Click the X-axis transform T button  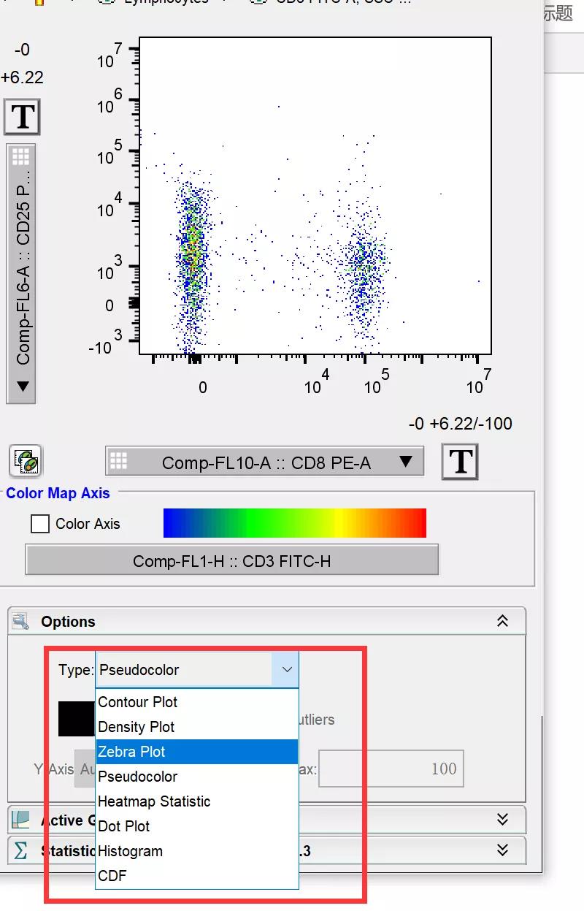click(x=460, y=462)
